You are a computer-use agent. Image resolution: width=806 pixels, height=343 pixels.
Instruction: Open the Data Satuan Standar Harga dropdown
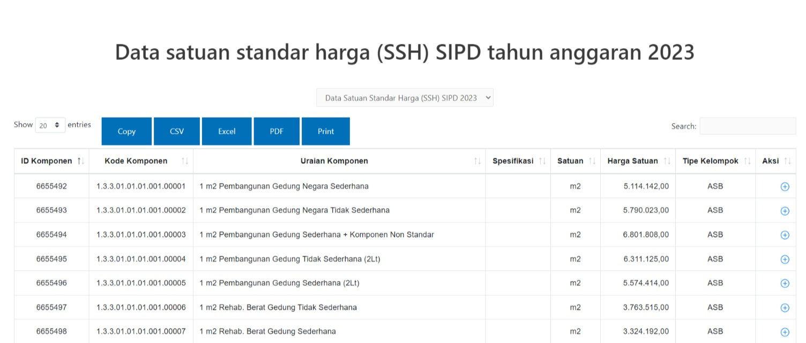click(x=405, y=98)
